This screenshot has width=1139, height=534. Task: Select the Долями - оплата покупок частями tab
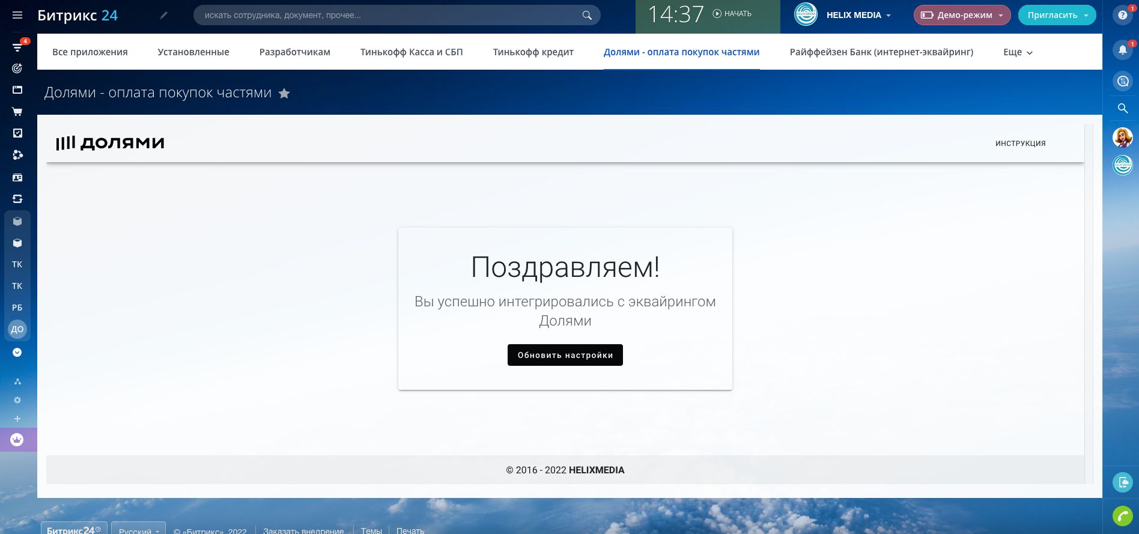[x=682, y=52]
